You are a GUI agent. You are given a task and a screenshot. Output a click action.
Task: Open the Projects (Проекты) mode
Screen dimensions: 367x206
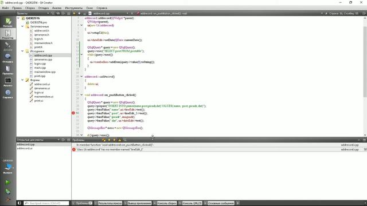[x=8, y=70]
